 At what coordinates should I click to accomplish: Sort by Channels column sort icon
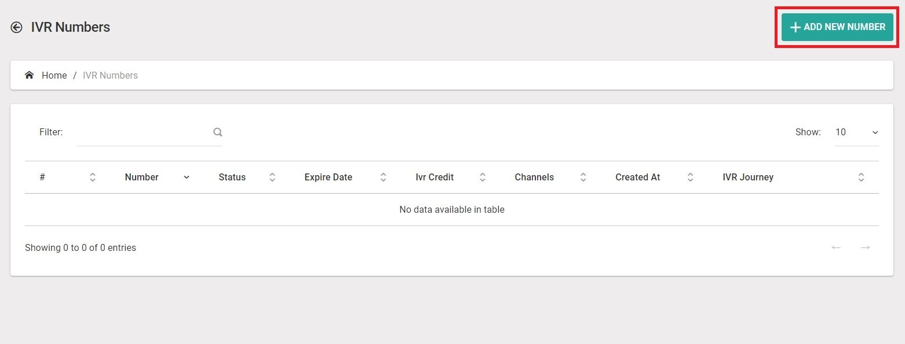583,177
